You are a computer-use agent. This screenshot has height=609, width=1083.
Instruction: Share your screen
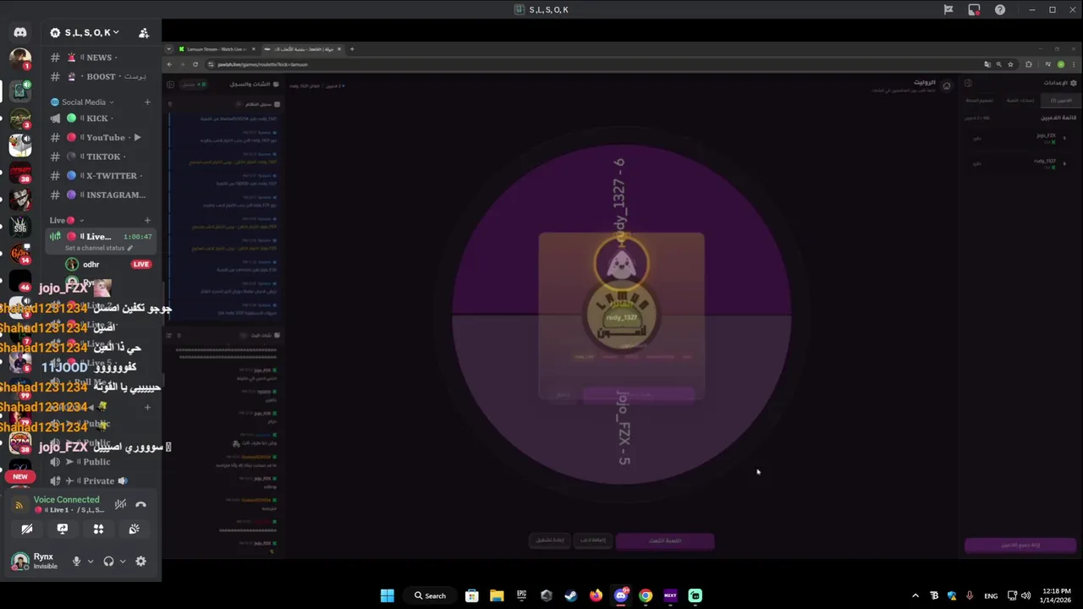(63, 529)
